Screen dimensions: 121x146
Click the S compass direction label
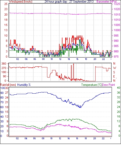click(x=114, y=72)
